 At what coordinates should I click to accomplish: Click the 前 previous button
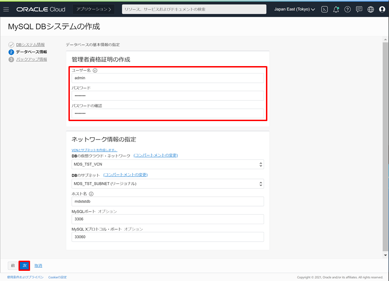pos(13,266)
